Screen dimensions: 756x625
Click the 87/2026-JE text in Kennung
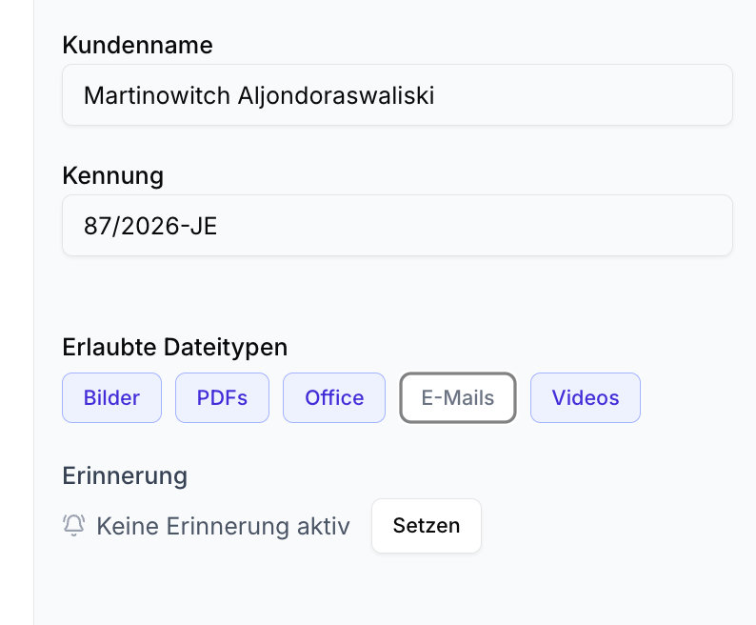(150, 227)
